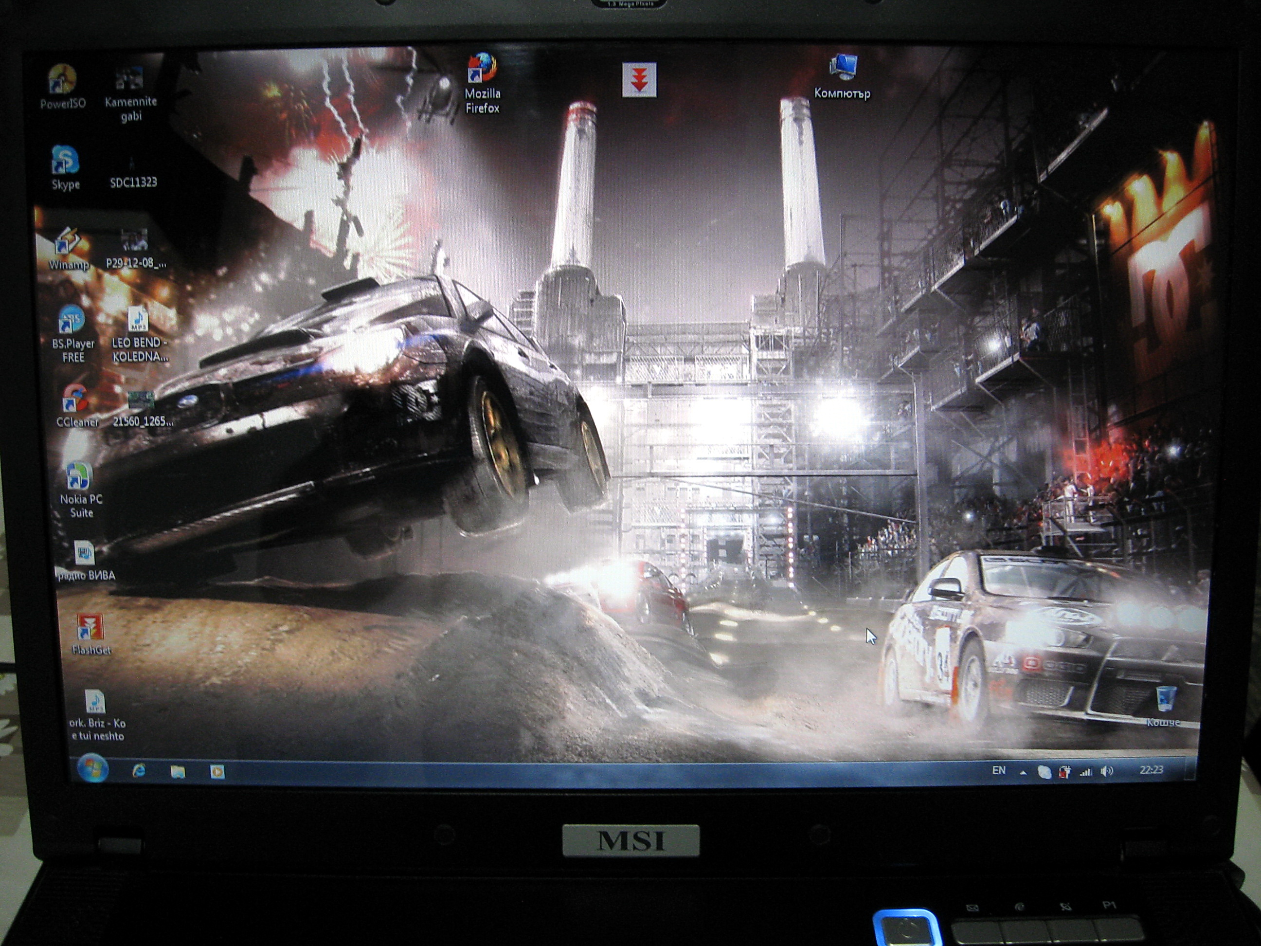Select the ork. Briz MP3 file
This screenshot has width=1261, height=946.
97,716
